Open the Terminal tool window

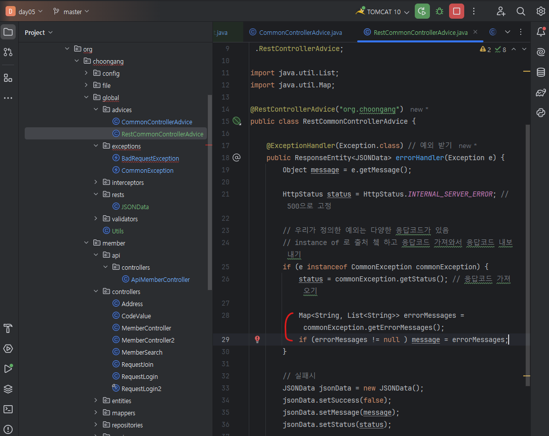pyautogui.click(x=8, y=409)
